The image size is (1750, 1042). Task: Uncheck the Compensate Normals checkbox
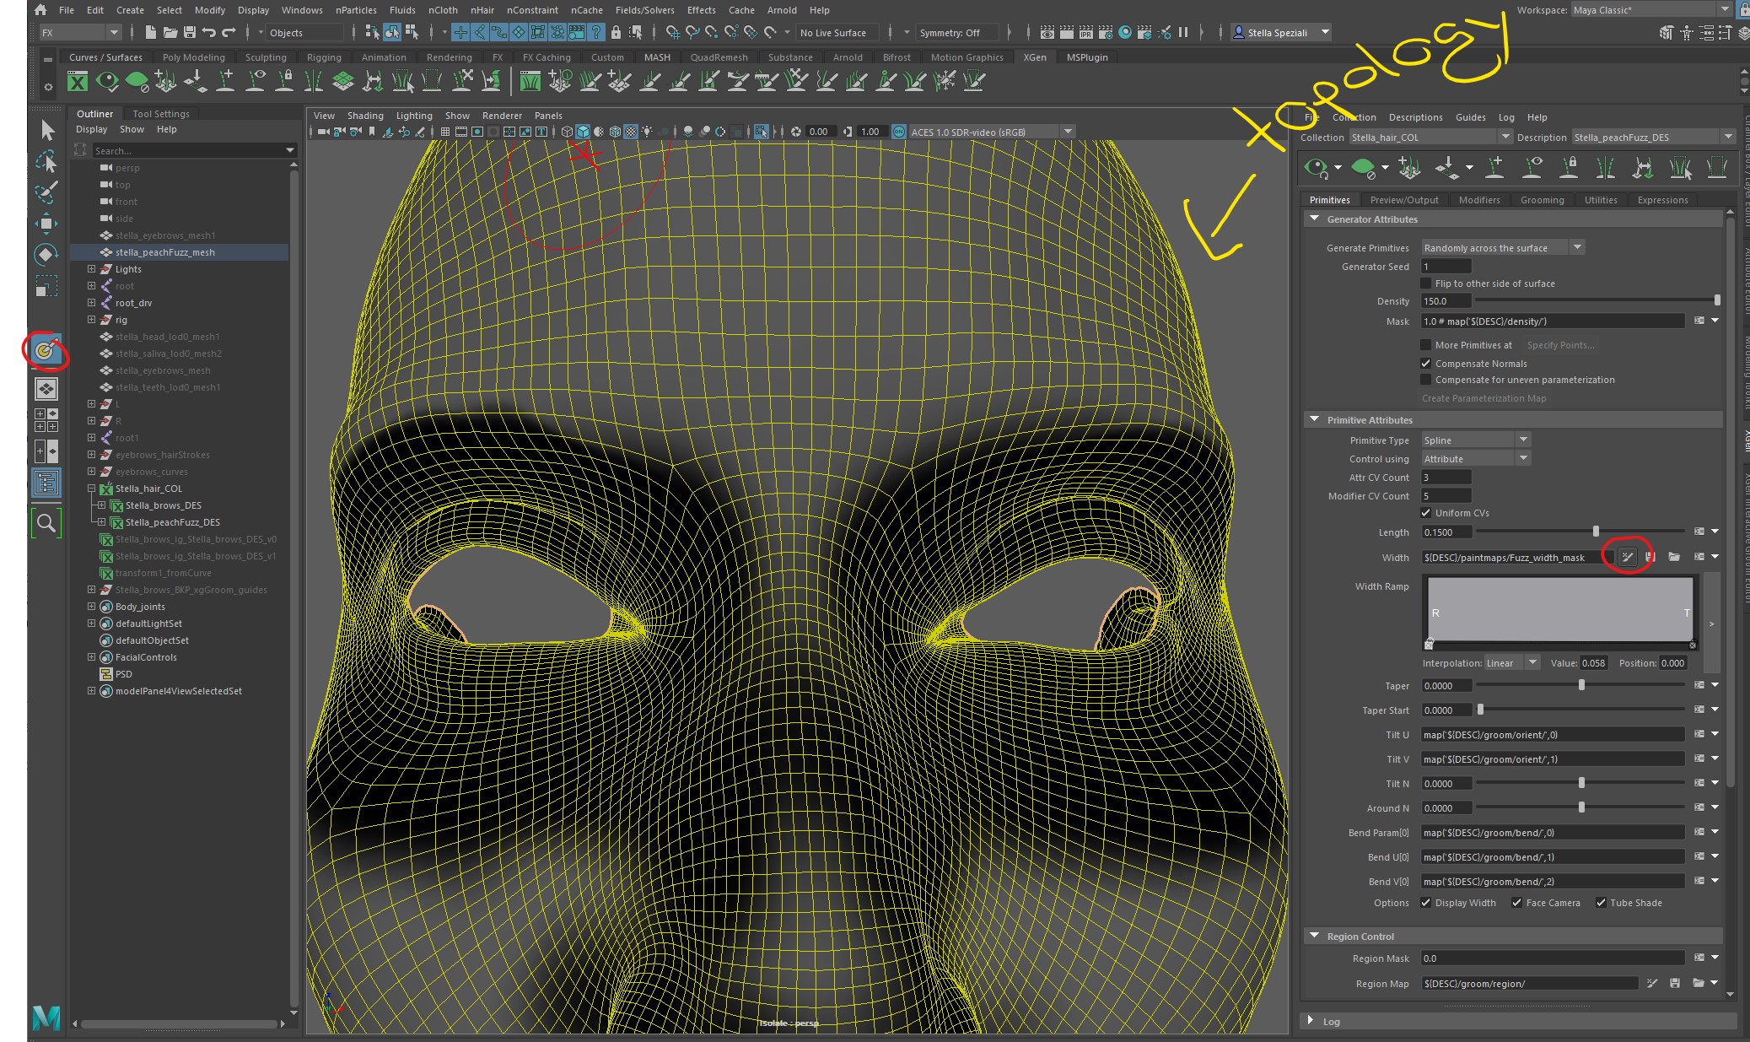1426,364
